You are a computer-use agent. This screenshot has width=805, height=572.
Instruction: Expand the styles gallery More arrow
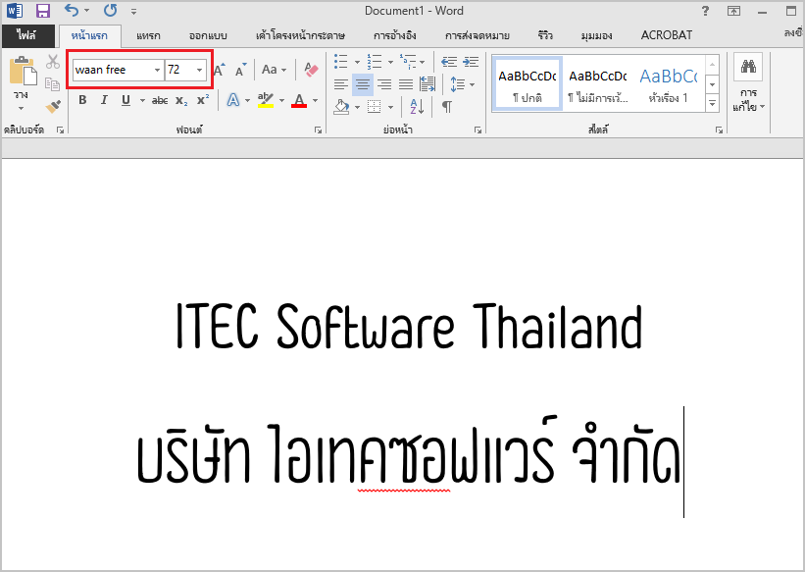tap(713, 104)
